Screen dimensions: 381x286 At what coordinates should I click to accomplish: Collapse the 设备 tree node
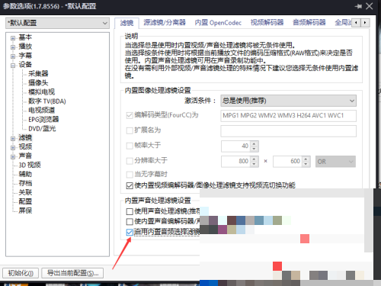(x=13, y=66)
